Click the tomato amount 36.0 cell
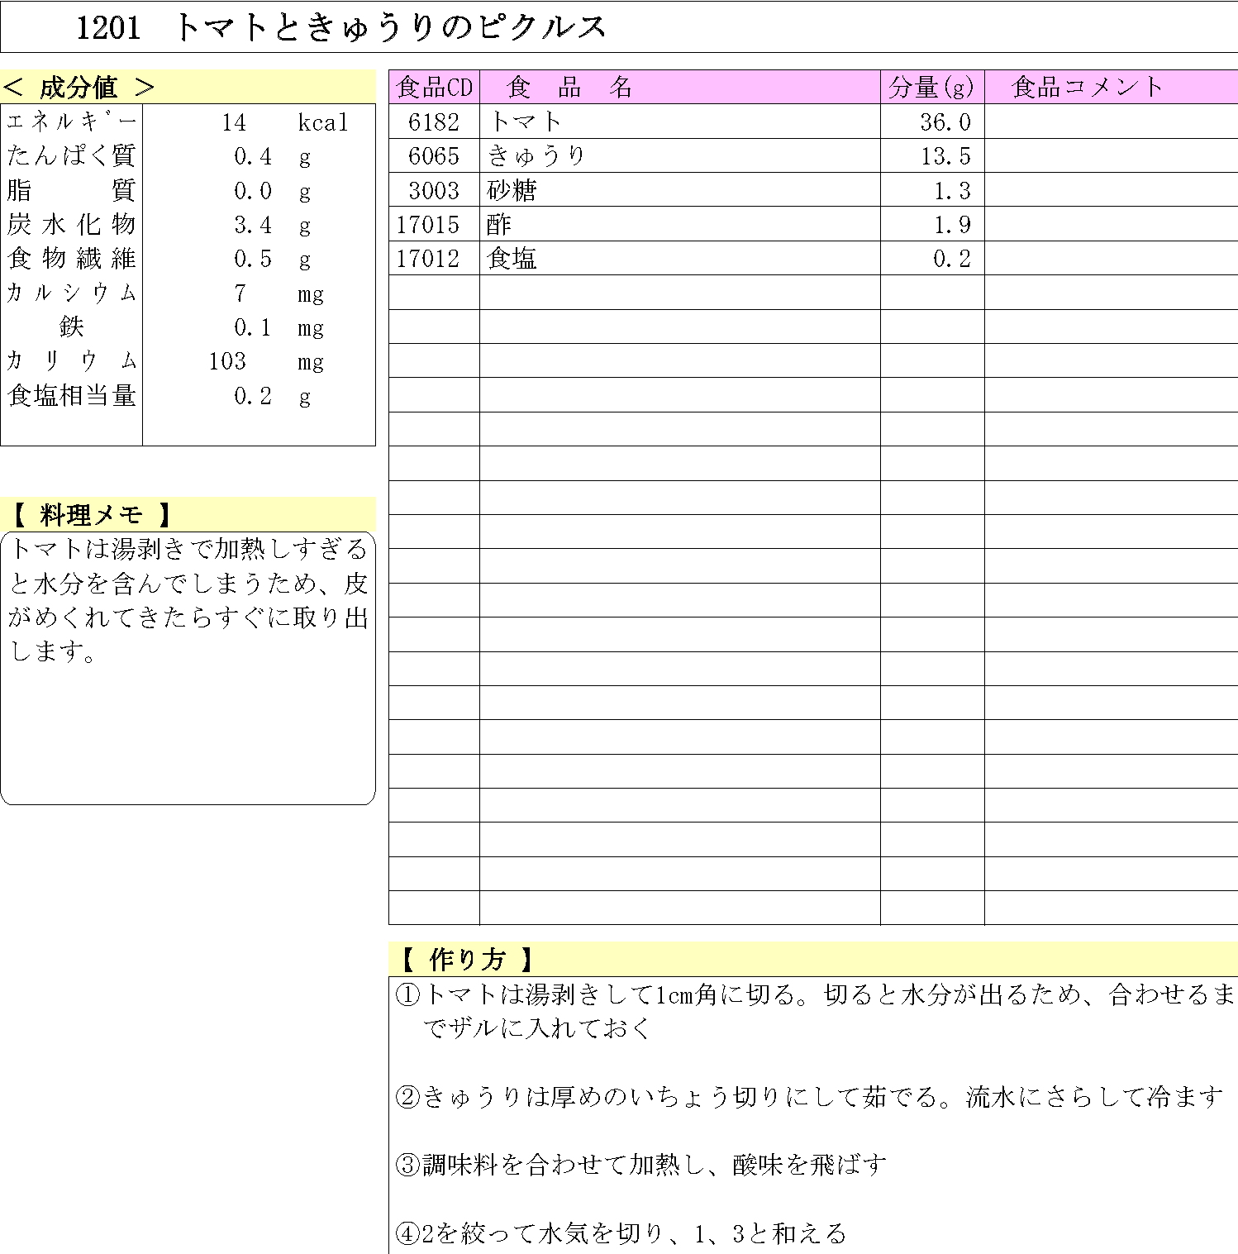Screen dimensions: 1238x1254 (x=945, y=122)
